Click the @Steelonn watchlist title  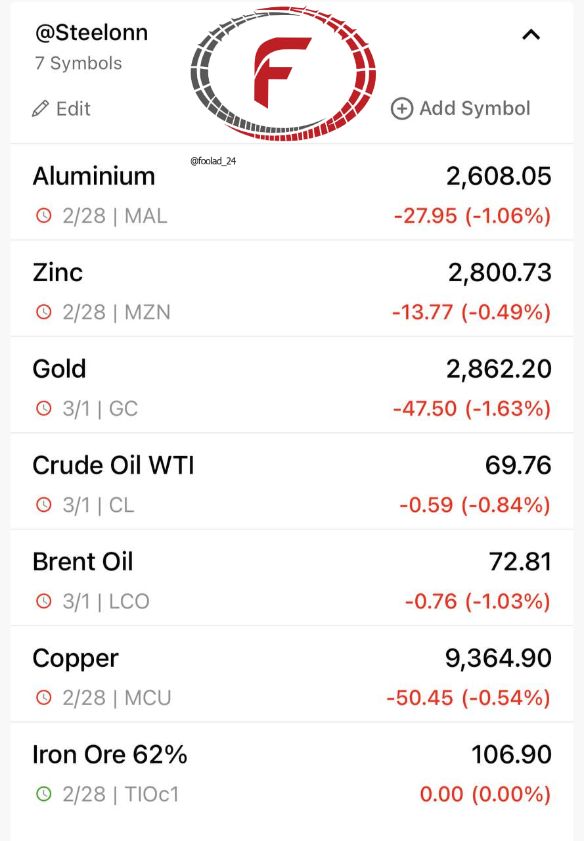click(91, 33)
